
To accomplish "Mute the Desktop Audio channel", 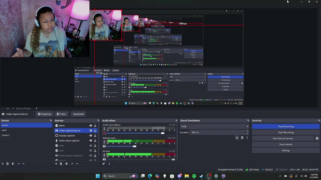I will point(104,146).
